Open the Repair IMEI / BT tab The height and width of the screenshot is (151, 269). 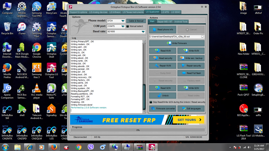[x=165, y=21]
